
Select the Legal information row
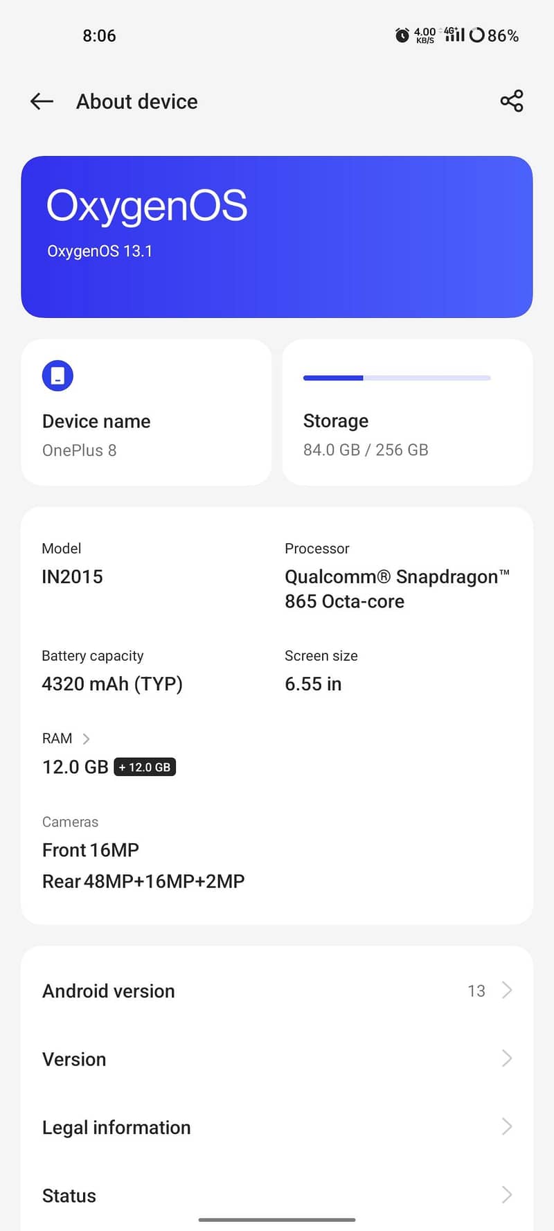[277, 1127]
